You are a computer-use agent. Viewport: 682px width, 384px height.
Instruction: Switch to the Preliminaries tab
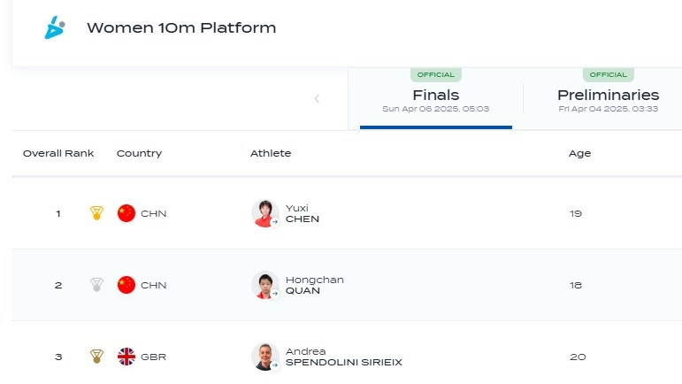point(608,99)
